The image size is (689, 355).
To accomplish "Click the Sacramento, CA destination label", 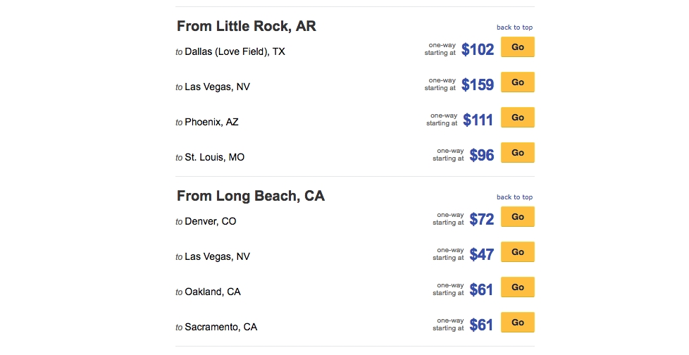I will [221, 327].
